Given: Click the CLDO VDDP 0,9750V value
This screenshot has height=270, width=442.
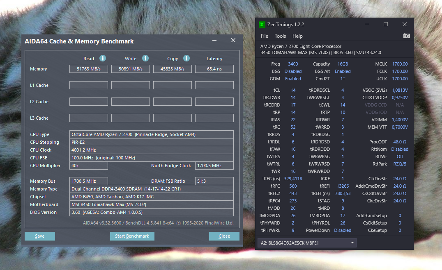Looking at the screenshot, I should (x=400, y=98).
